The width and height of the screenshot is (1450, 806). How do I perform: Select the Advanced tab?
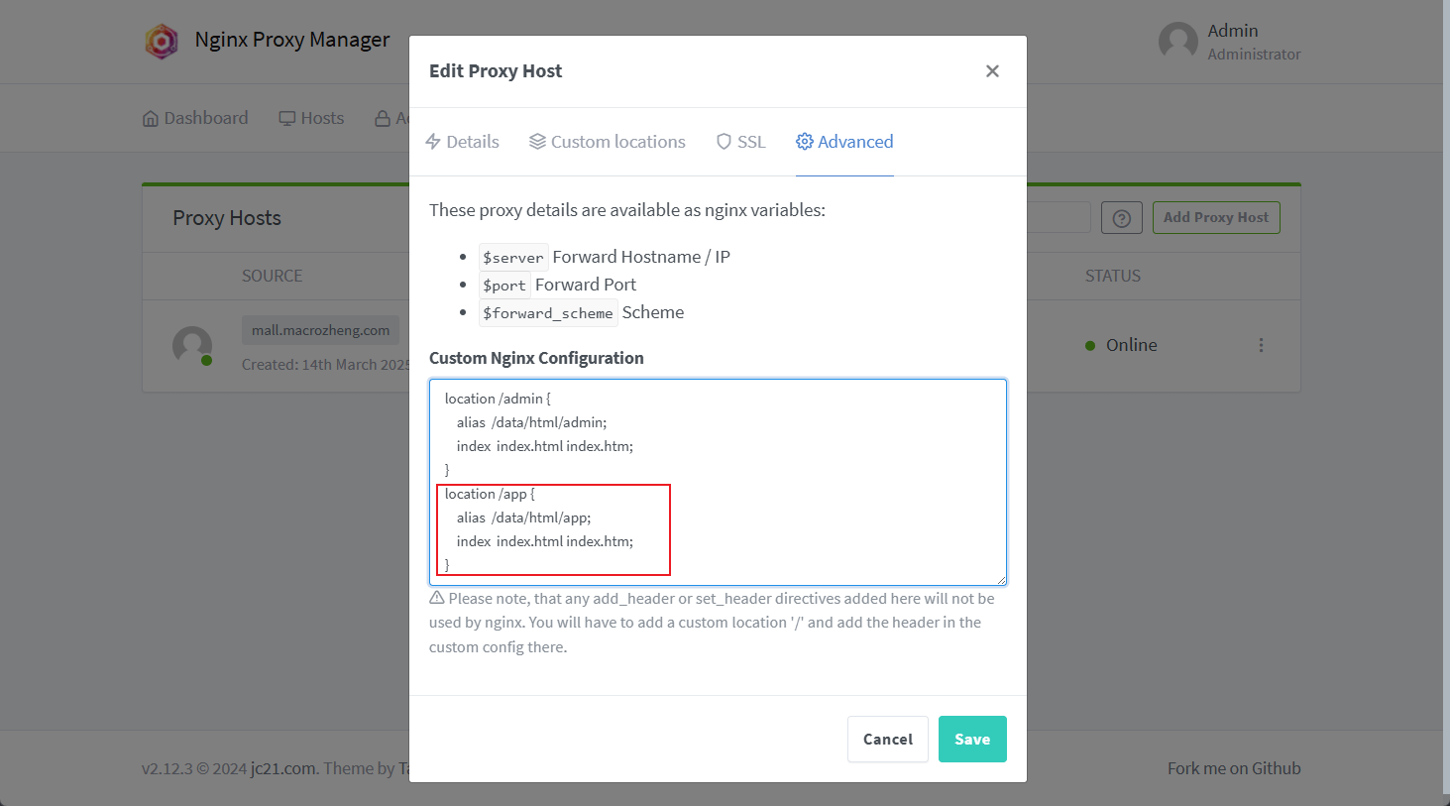[844, 142]
